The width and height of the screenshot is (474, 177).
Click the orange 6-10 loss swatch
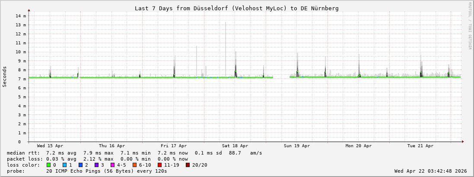(x=134, y=165)
